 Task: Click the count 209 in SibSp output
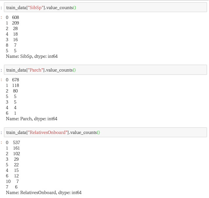15,23
